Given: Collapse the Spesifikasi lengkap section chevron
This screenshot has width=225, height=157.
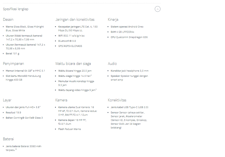Looking at the screenshot, I should tap(157, 9).
